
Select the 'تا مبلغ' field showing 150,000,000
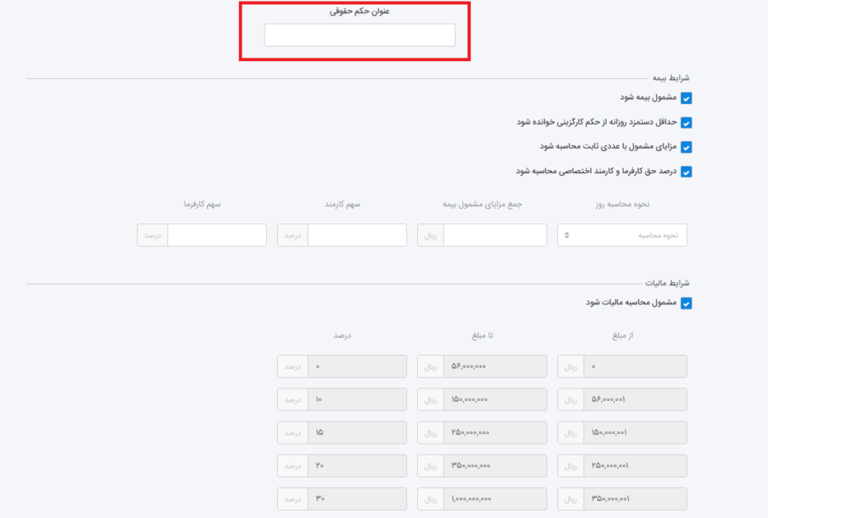[x=495, y=399]
